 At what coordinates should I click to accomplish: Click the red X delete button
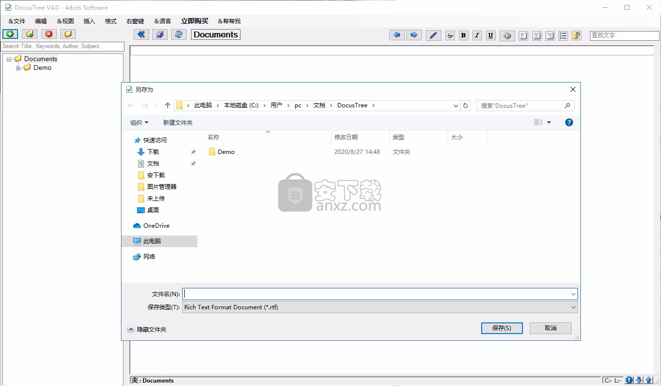click(49, 34)
